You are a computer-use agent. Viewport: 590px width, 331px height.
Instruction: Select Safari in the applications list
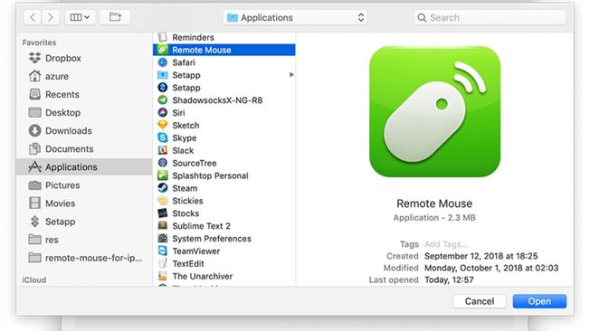pyautogui.click(x=224, y=62)
